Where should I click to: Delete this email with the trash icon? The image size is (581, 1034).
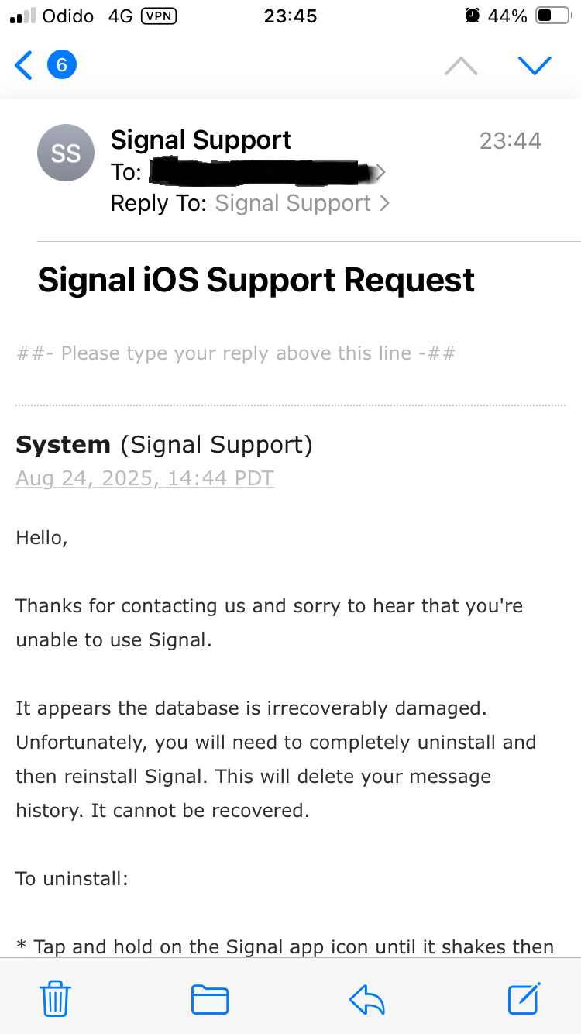click(x=56, y=998)
